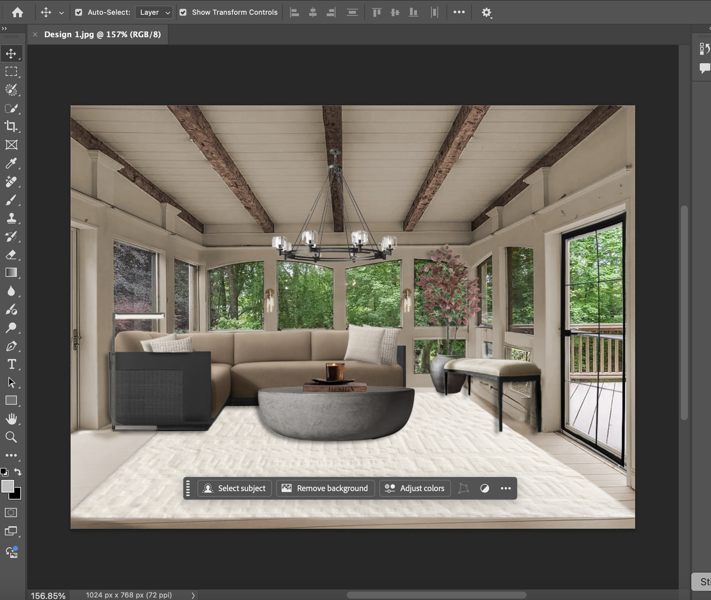Choose the Zoom tool

(x=11, y=437)
